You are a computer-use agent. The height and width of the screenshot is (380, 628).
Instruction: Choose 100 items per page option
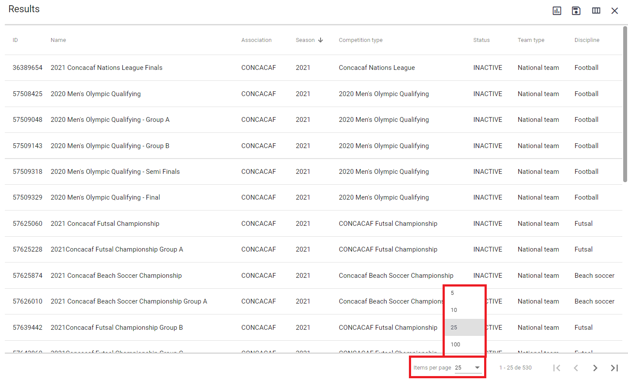(x=455, y=345)
